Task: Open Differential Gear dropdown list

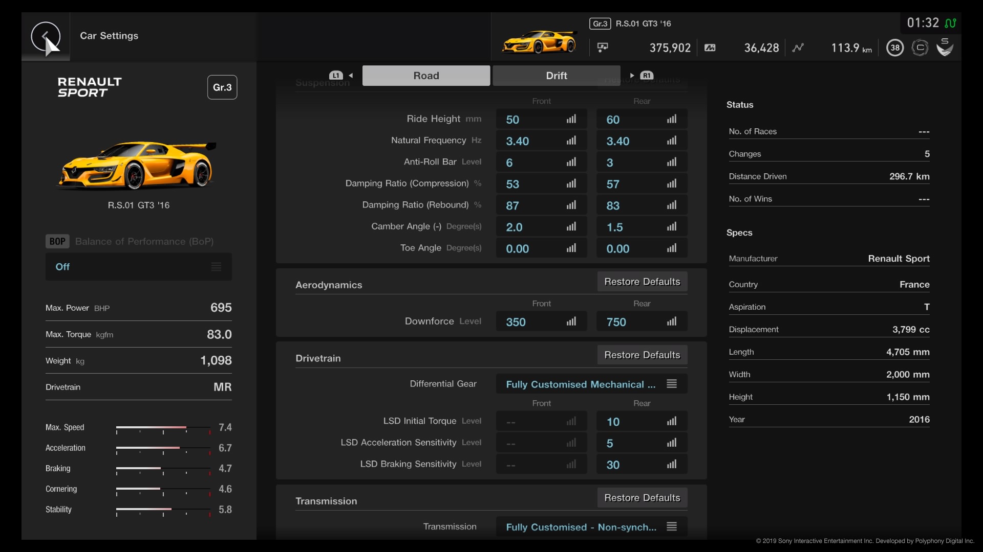Action: pyautogui.click(x=591, y=384)
